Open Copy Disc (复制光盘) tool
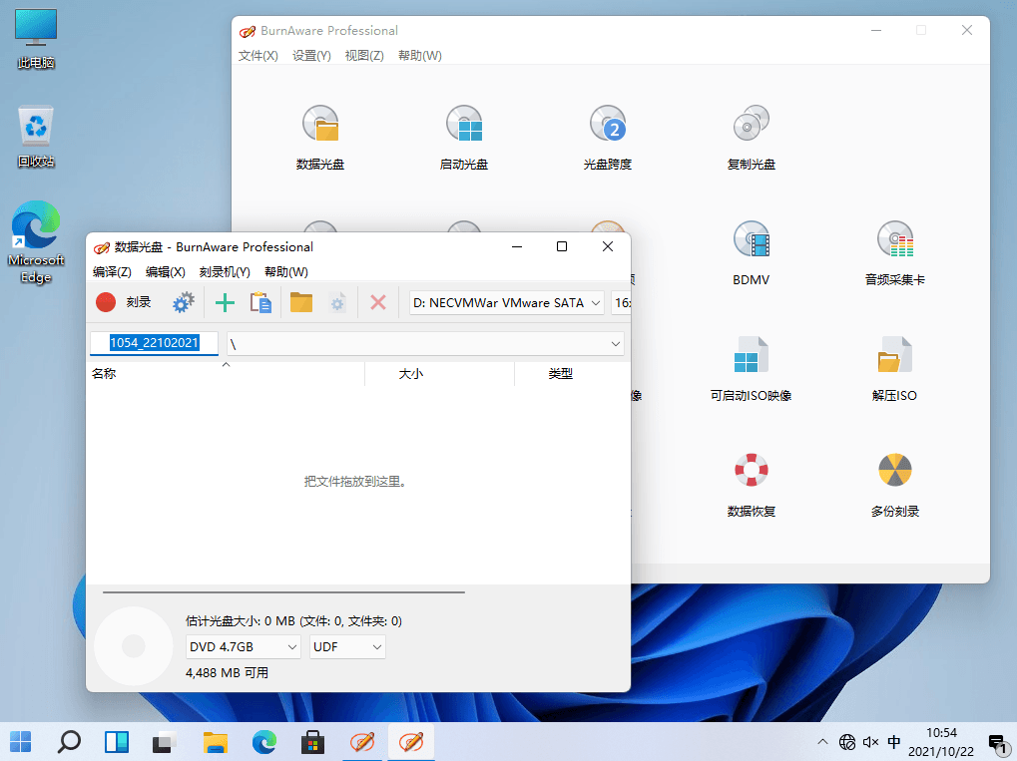This screenshot has width=1017, height=761. (x=752, y=137)
